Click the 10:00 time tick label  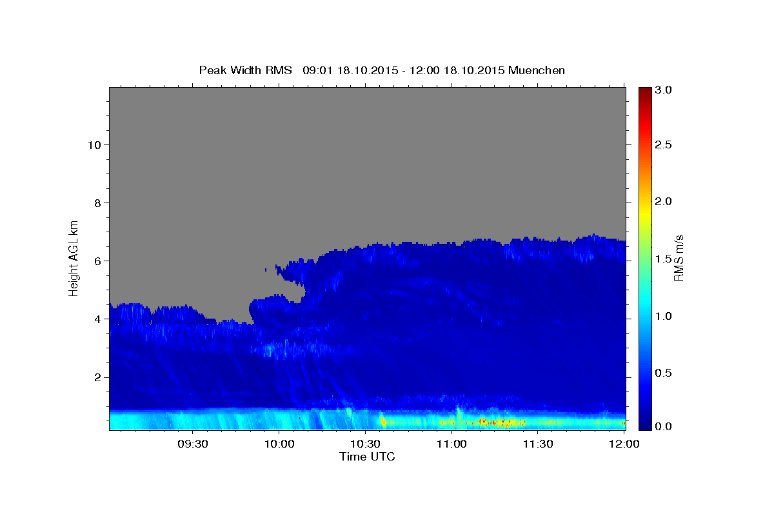[x=279, y=444]
